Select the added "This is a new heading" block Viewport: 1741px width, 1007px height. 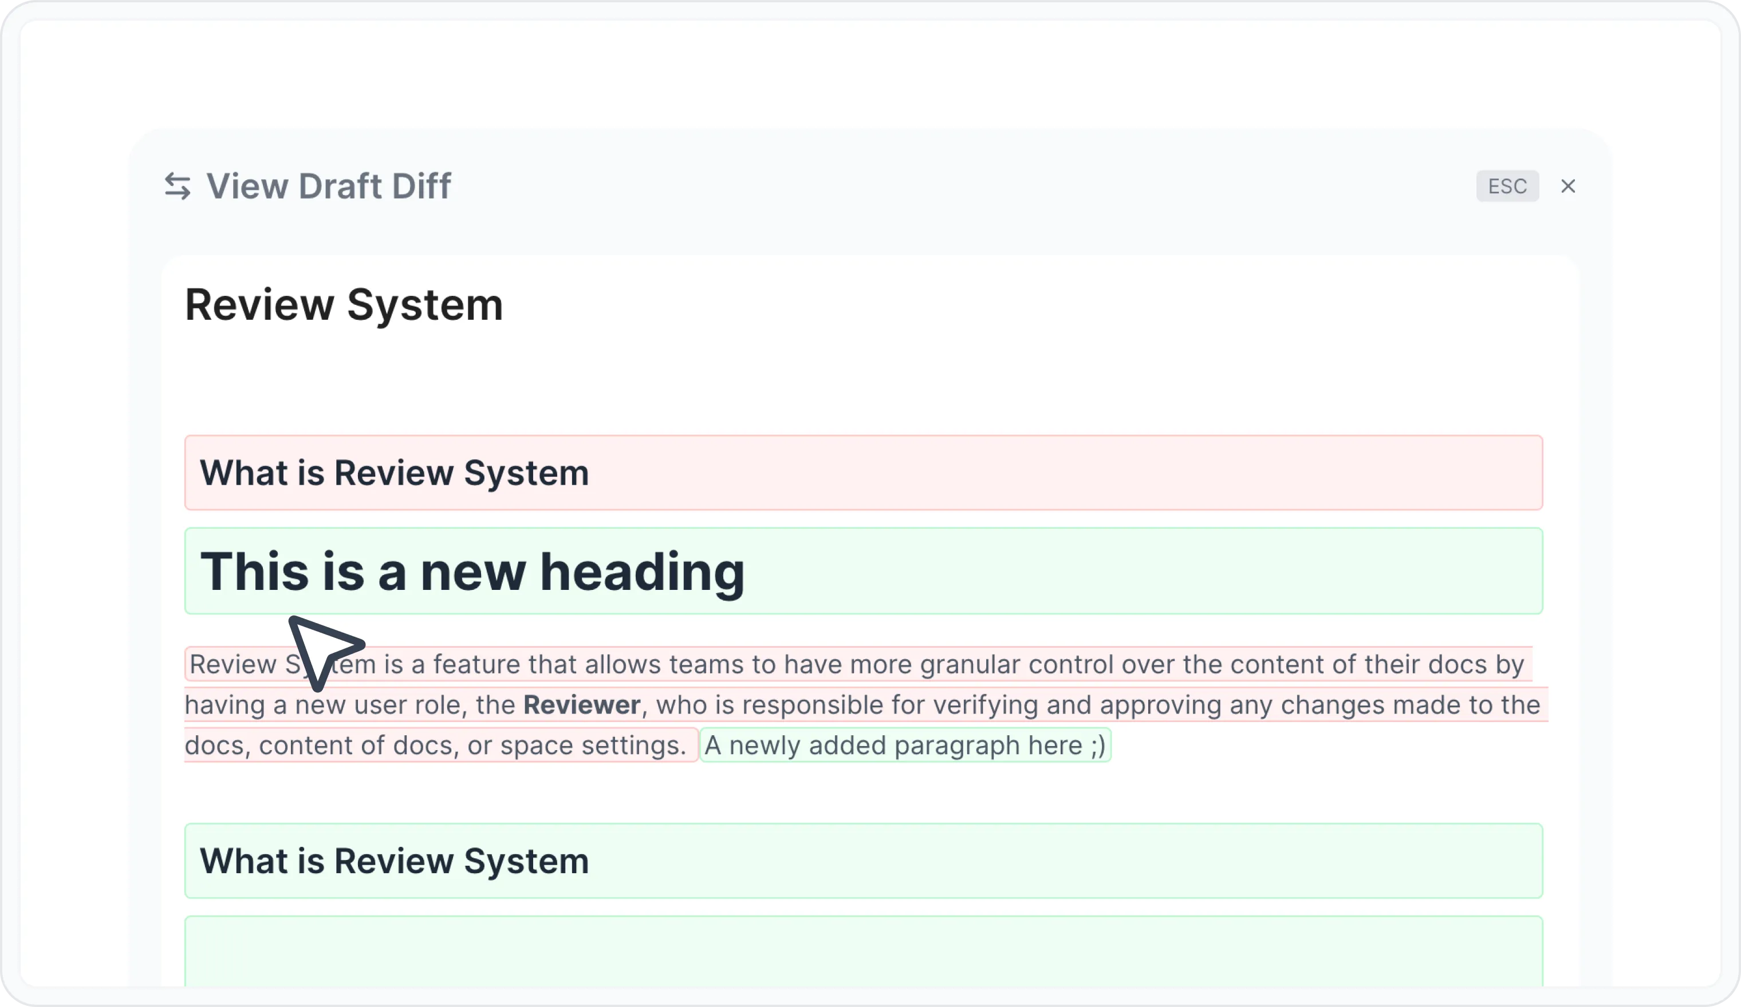click(x=864, y=572)
